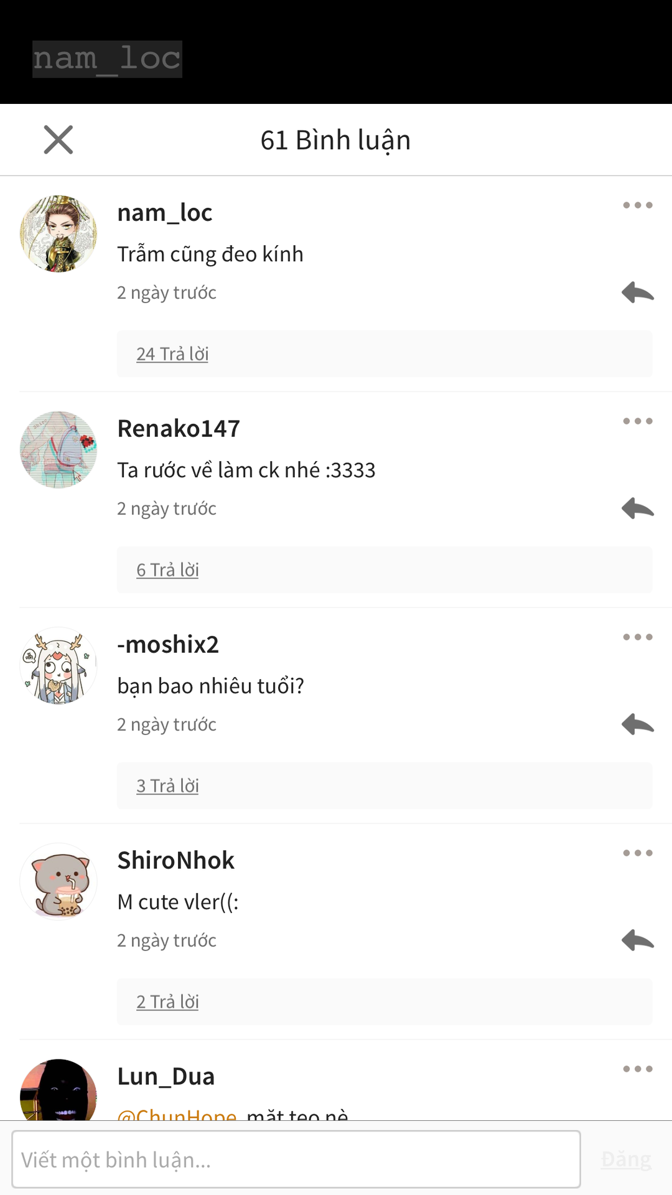
Task: Open nam_loc's profile avatar
Action: click(x=58, y=233)
